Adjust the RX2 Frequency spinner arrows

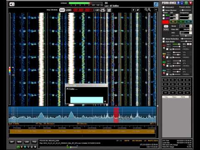(x=191, y=18)
